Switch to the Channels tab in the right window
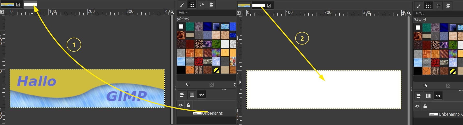463x125 pixels. coord(428,96)
